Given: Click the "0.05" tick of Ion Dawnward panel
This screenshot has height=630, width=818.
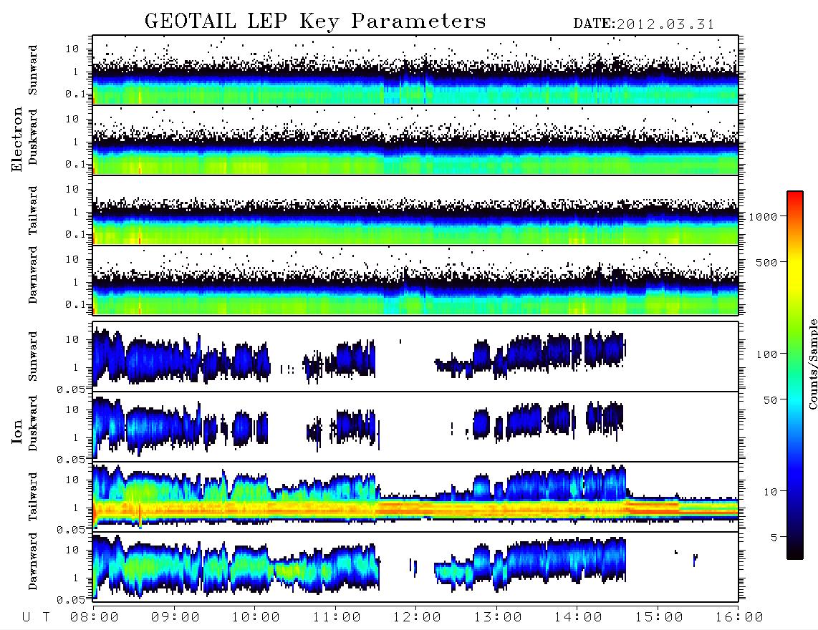Looking at the screenshot, I should pyautogui.click(x=70, y=600).
